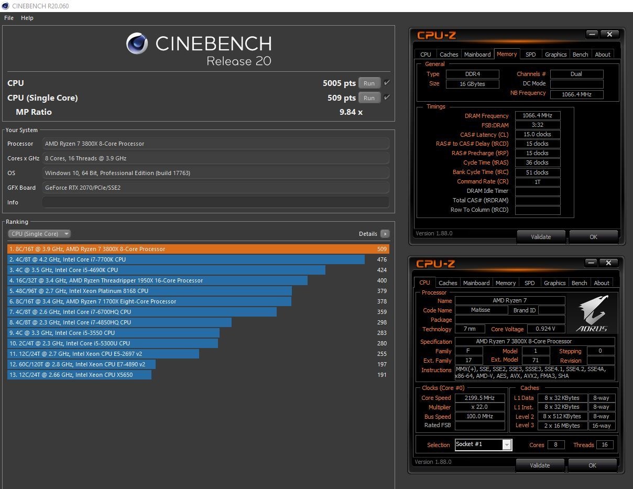
Task: Switch to Graphics tab in lower CPU-Z window
Action: pyautogui.click(x=555, y=283)
